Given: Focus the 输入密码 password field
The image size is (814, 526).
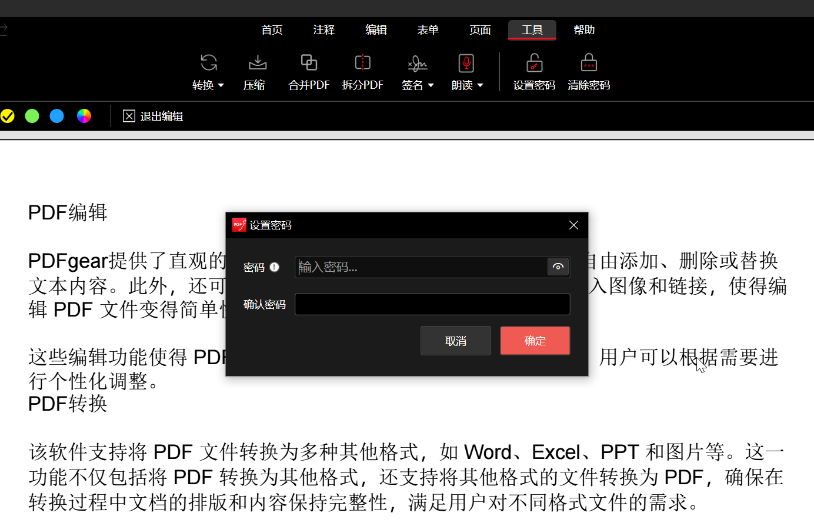Looking at the screenshot, I should 421,267.
